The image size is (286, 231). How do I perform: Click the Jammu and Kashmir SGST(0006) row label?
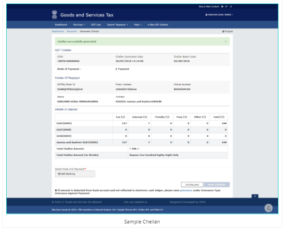pos(77,142)
